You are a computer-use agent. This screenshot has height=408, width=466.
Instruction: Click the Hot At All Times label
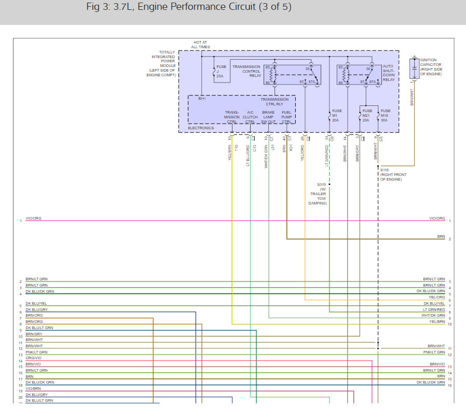click(200, 45)
